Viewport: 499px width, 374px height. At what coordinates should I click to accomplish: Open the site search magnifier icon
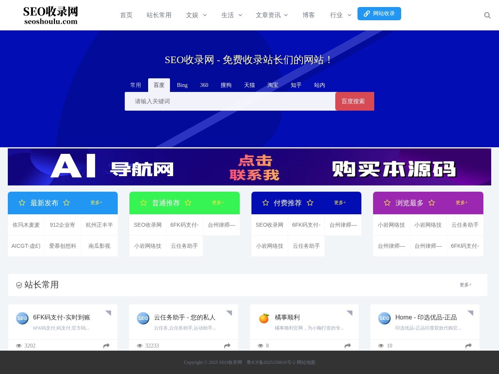487,15
